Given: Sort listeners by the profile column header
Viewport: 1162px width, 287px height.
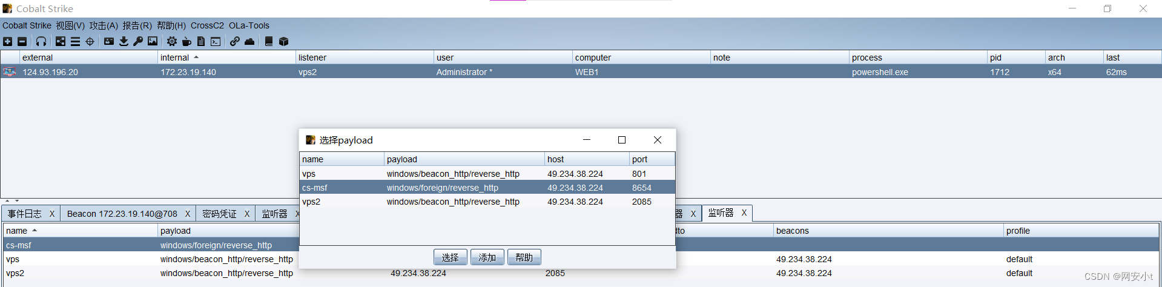Looking at the screenshot, I should 1081,231.
